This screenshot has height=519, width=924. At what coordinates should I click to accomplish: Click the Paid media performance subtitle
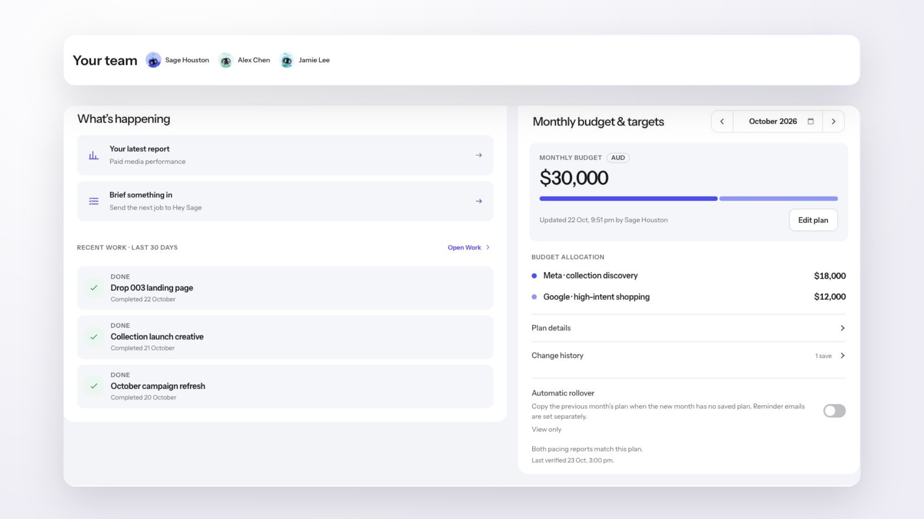pyautogui.click(x=147, y=161)
